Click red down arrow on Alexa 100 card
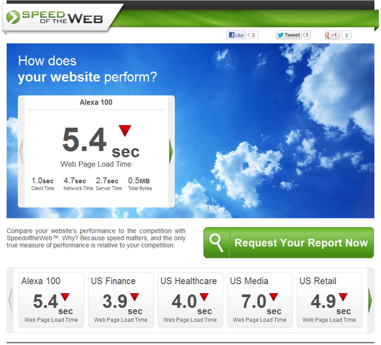Screen dimensions: 381x345 [65, 297]
